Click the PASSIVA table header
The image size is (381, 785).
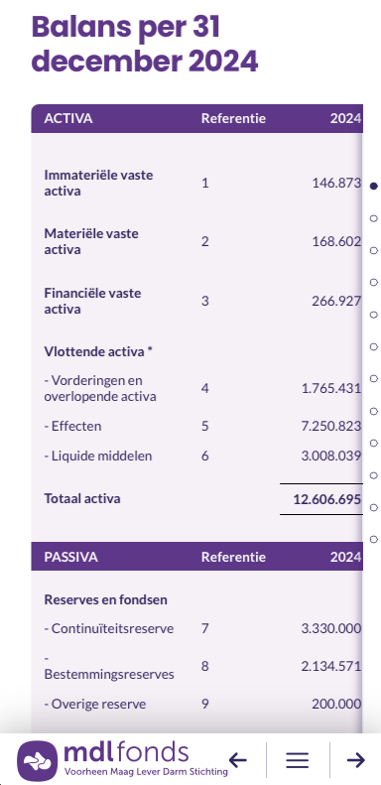click(x=71, y=557)
